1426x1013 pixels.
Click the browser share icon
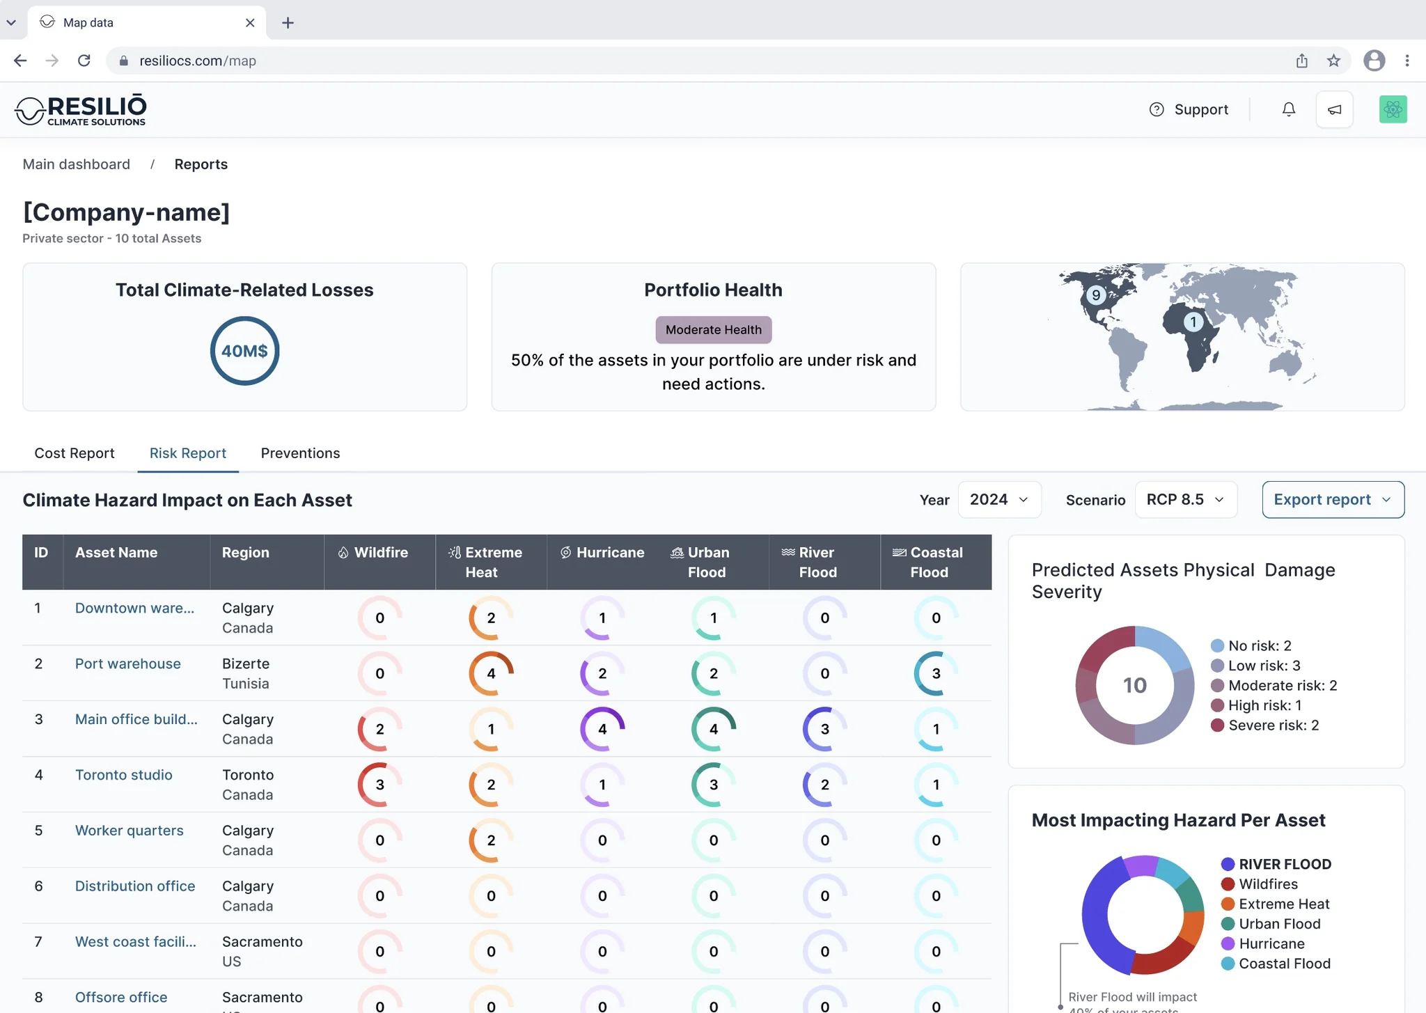pyautogui.click(x=1302, y=61)
